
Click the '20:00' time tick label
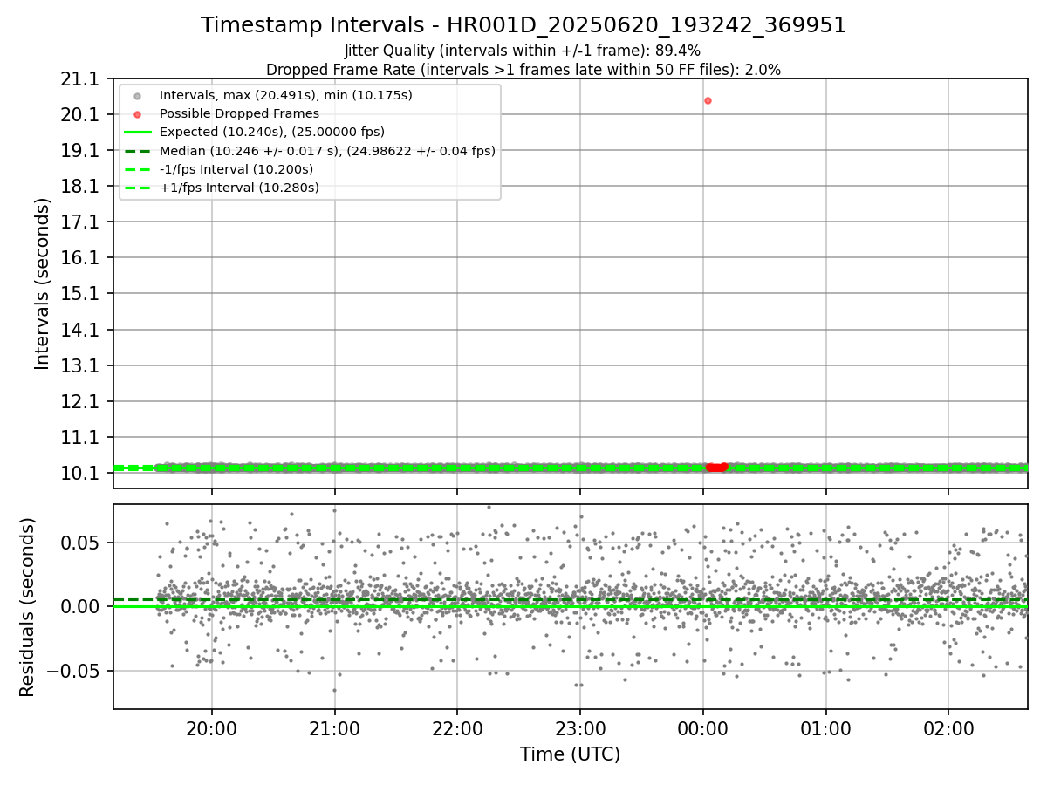211,728
